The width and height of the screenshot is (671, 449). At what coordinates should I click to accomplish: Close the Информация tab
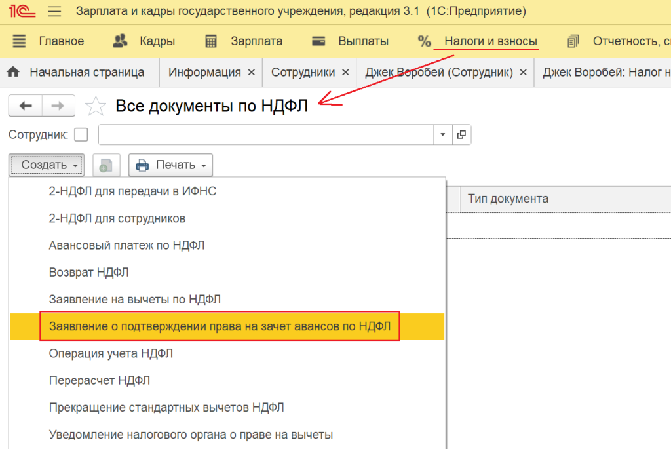pyautogui.click(x=252, y=72)
